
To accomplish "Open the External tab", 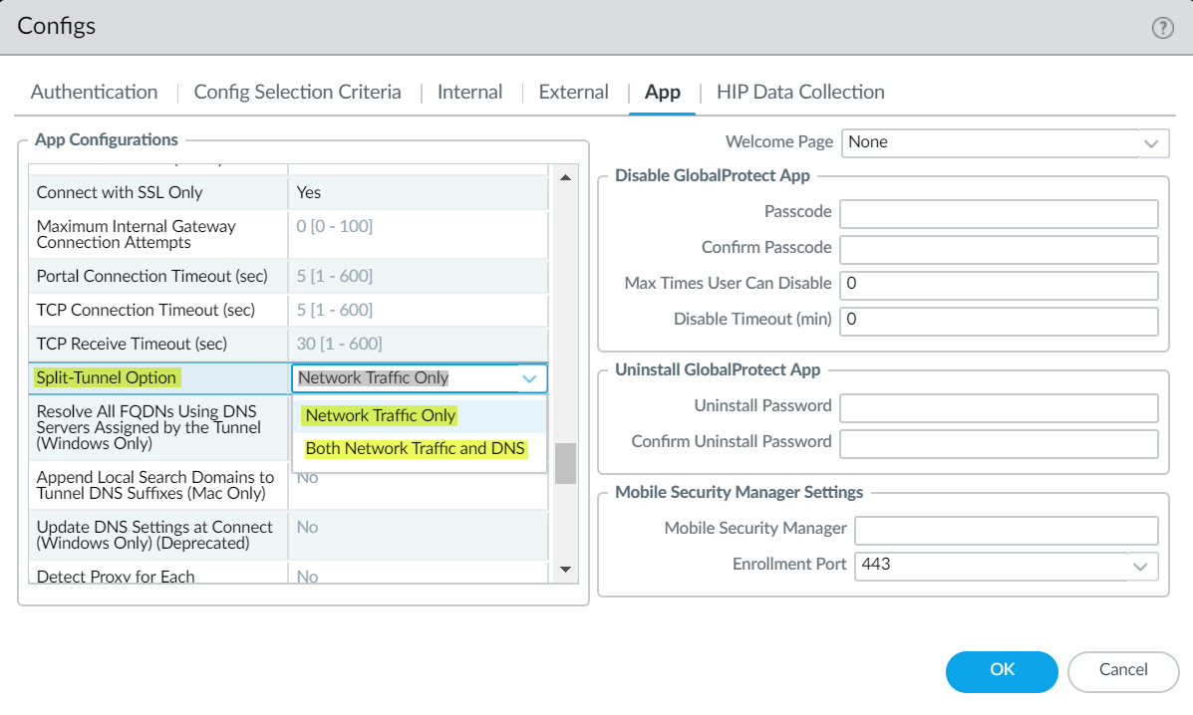I will [573, 92].
